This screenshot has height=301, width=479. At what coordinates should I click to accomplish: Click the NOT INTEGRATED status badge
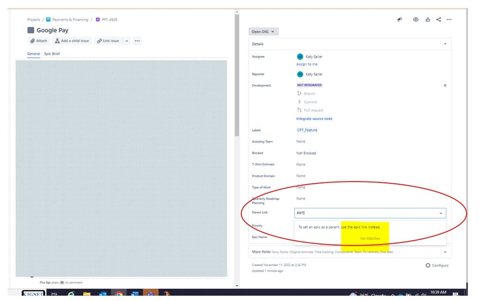pyautogui.click(x=310, y=85)
